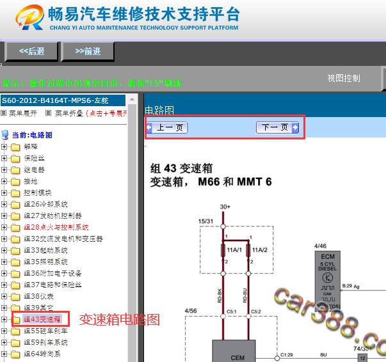Image resolution: width=386 pixels, height=362 pixels.
Task: Expand the 控制模块 folder node
Action: coord(4,193)
